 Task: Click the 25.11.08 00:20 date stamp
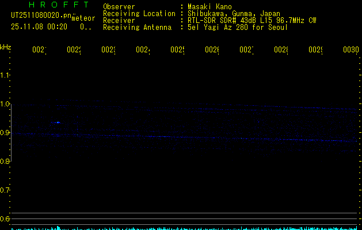click(39, 26)
